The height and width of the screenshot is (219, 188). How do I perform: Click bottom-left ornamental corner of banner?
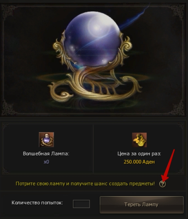tap(8, 108)
